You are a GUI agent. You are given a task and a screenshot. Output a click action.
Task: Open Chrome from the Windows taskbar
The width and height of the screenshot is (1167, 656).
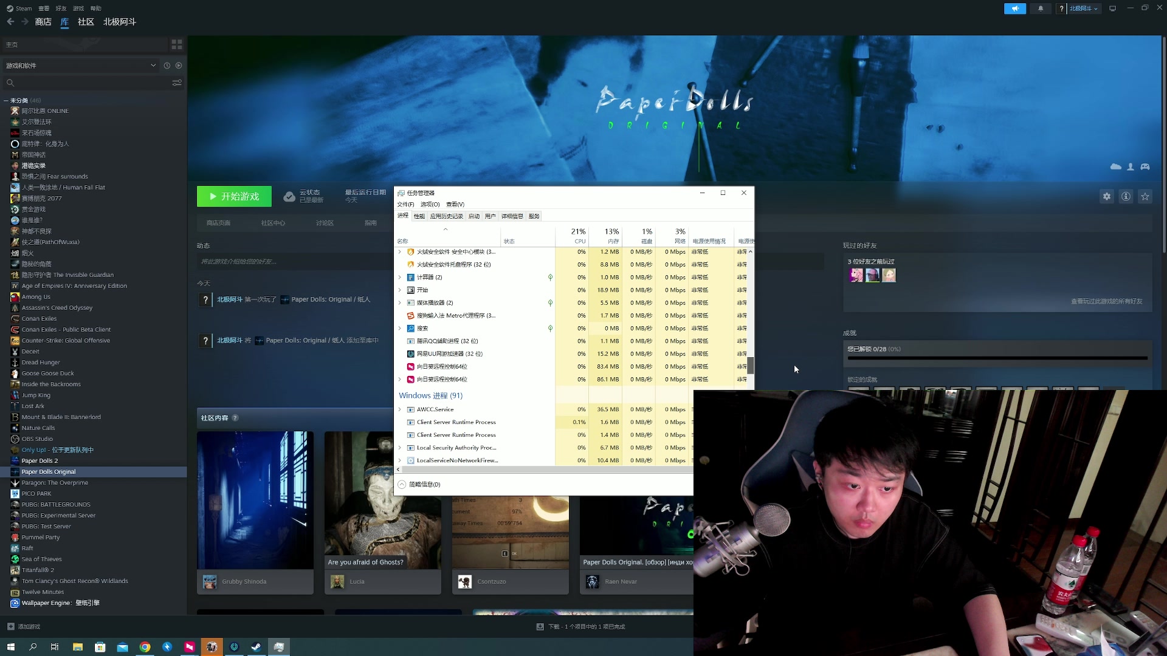pos(145,647)
